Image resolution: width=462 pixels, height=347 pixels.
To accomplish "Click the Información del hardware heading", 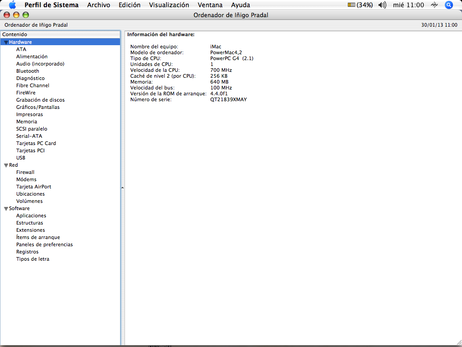I will (161, 34).
